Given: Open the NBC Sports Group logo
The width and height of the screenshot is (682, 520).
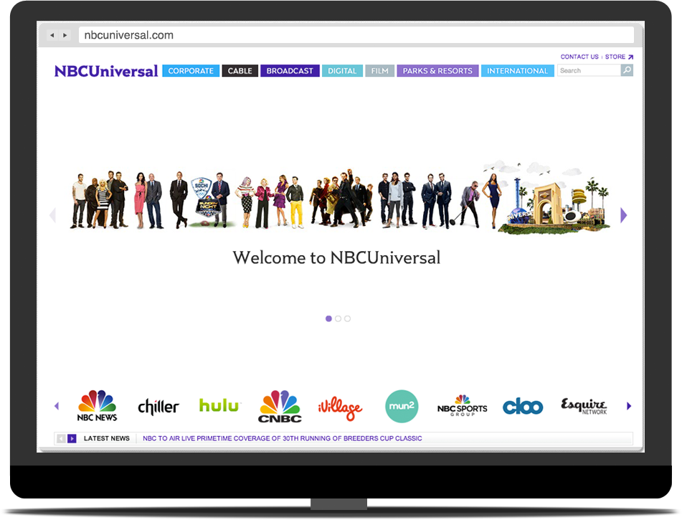Looking at the screenshot, I should [463, 405].
